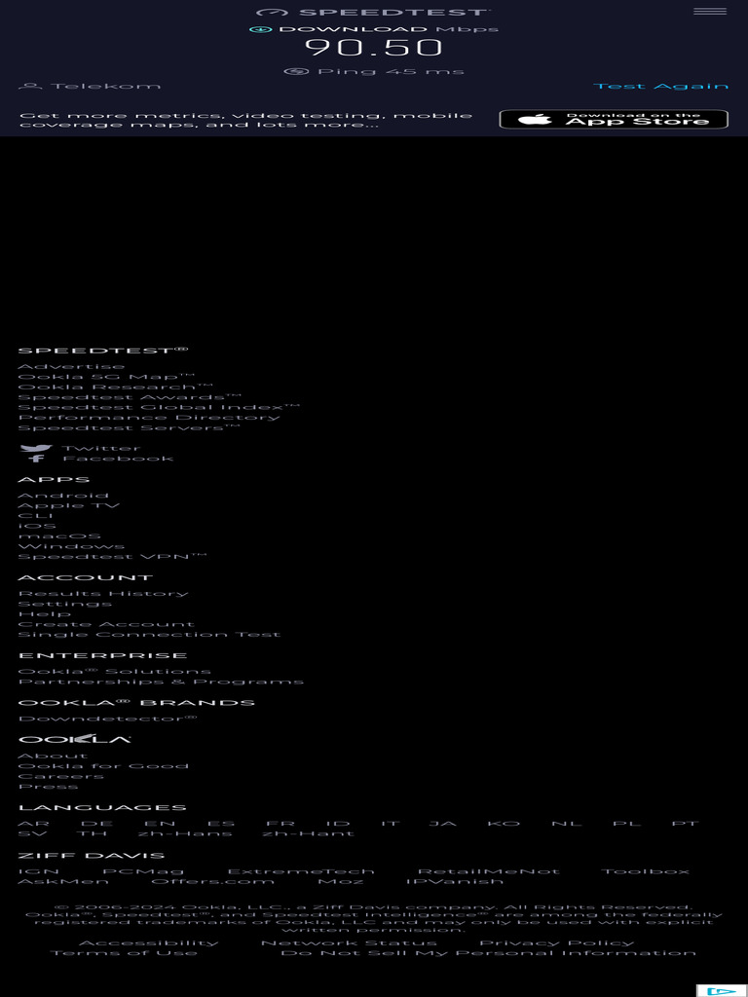The height and width of the screenshot is (997, 748).
Task: Open the ExtremeTech link
Action: [x=301, y=871]
